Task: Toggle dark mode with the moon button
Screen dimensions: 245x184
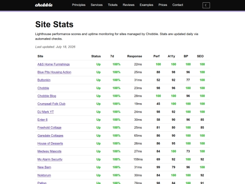Action: tap(206, 5)
